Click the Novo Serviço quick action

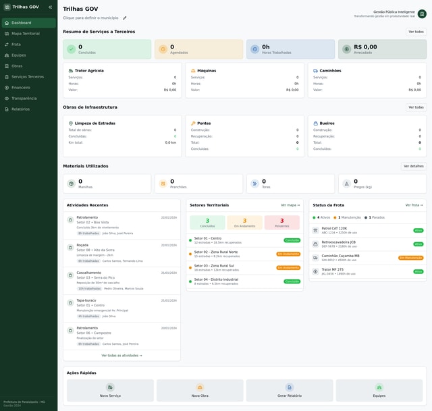pos(110,390)
